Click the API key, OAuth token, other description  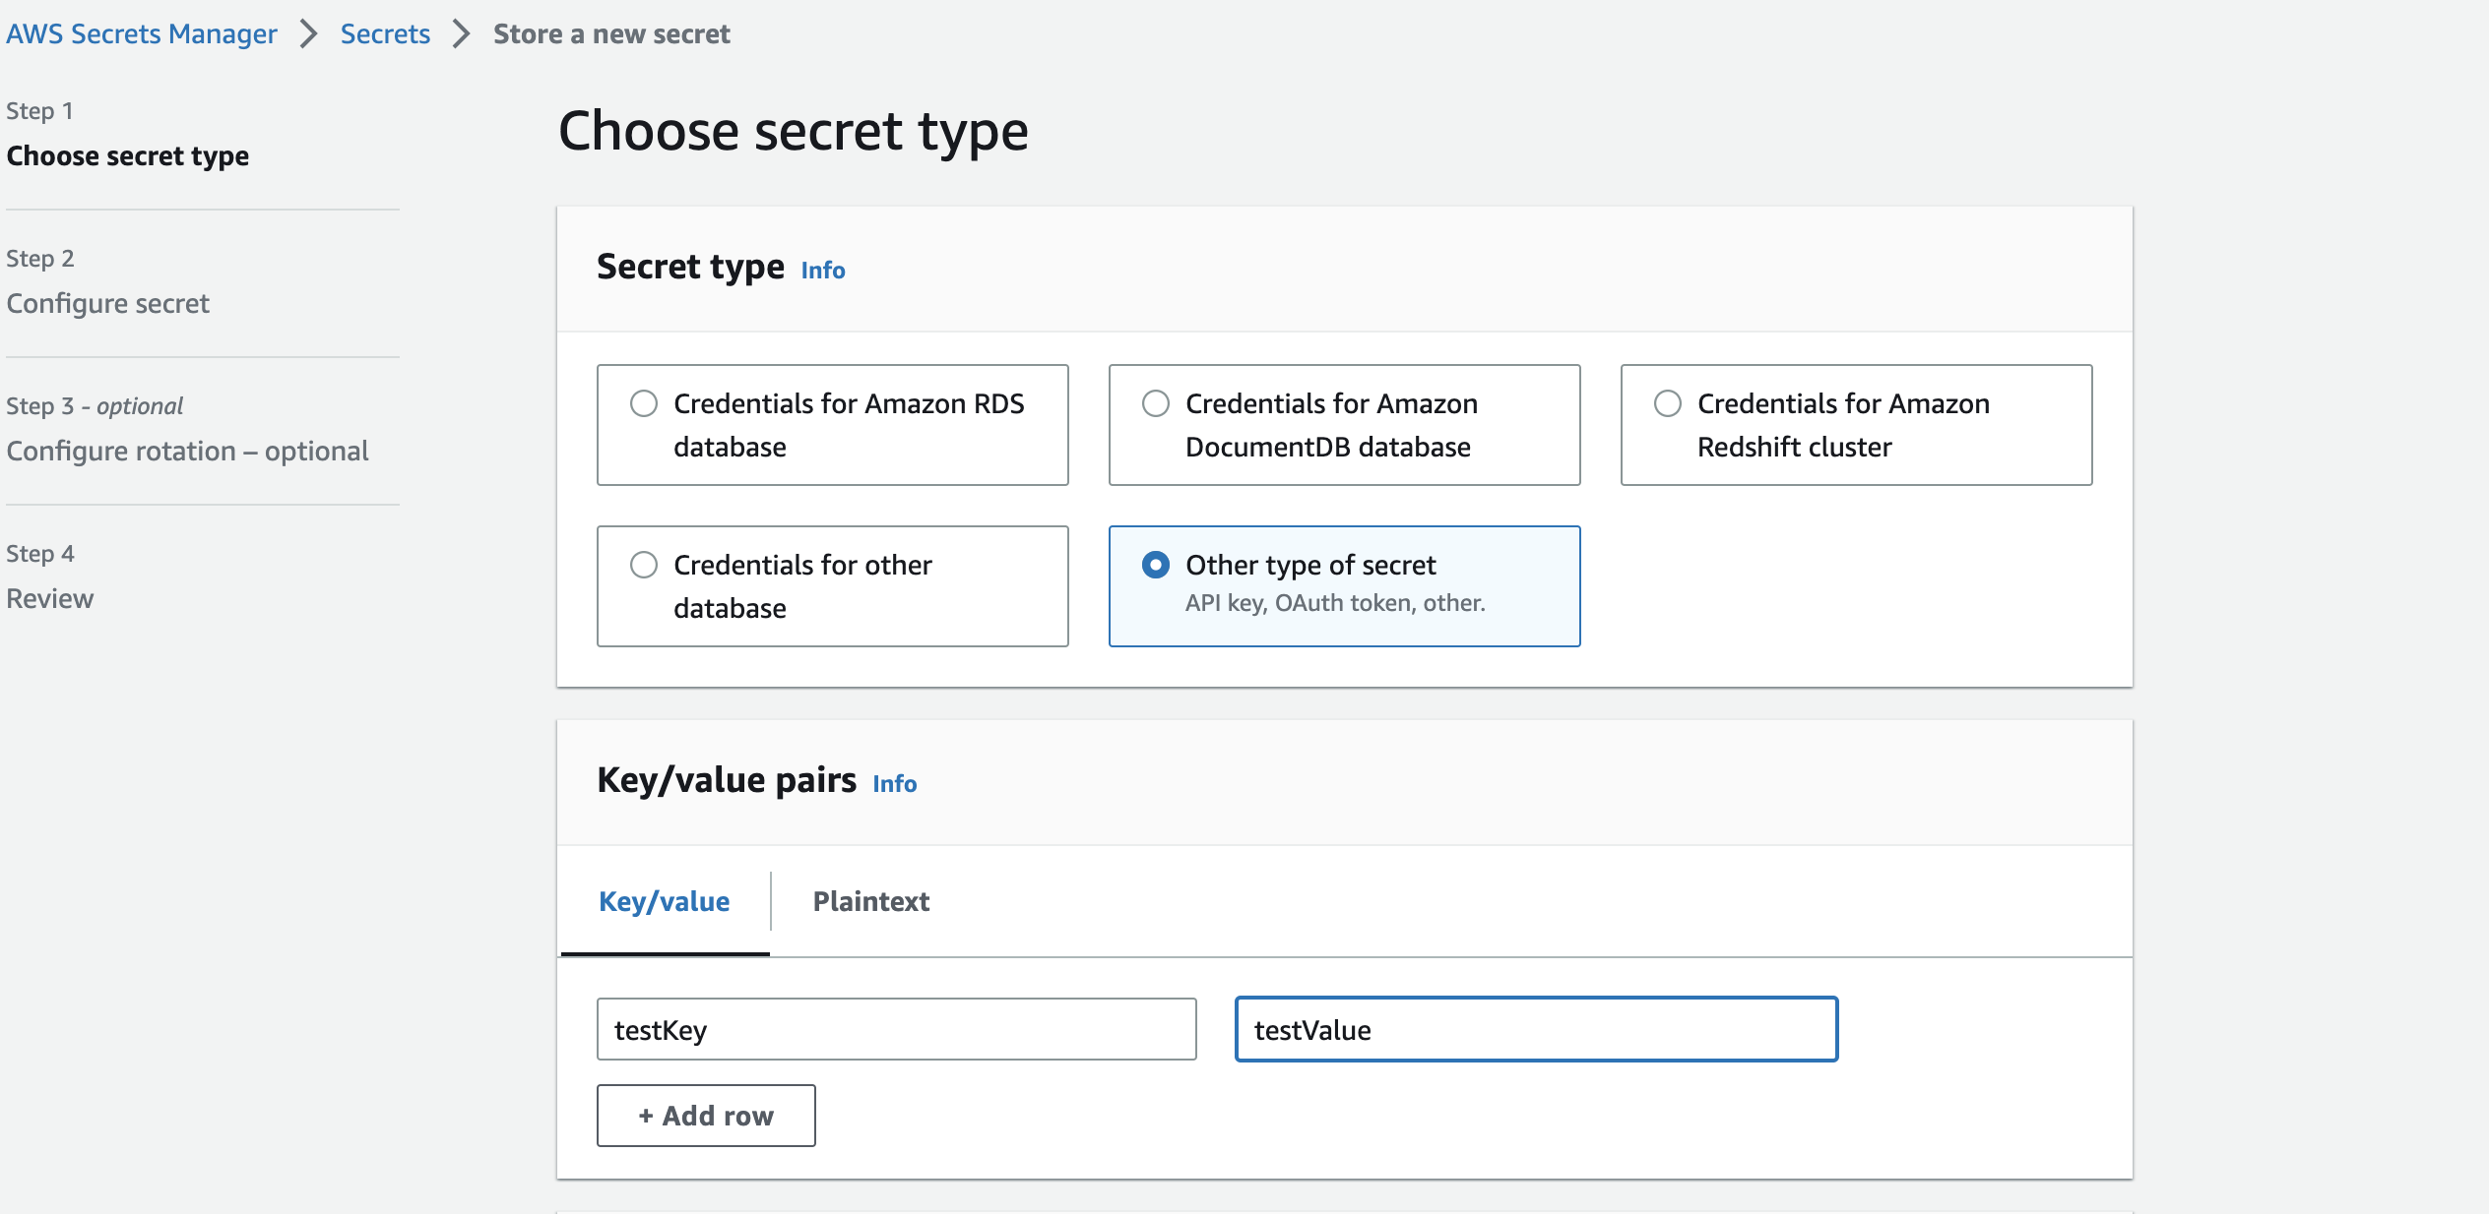(x=1335, y=602)
